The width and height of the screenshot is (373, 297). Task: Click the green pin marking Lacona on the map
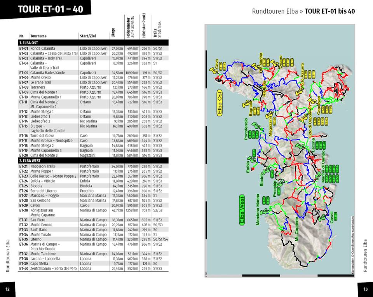point(300,146)
